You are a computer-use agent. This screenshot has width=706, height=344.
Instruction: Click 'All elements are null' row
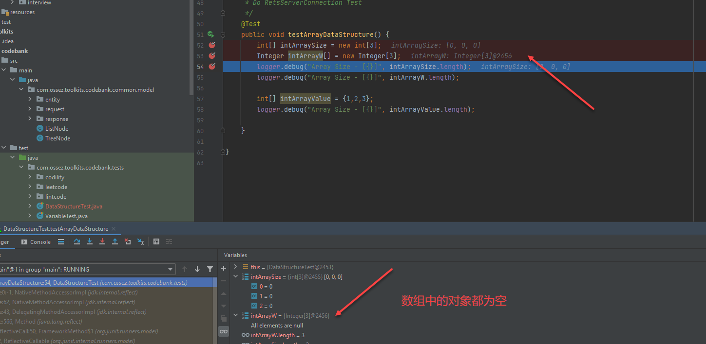(x=277, y=326)
